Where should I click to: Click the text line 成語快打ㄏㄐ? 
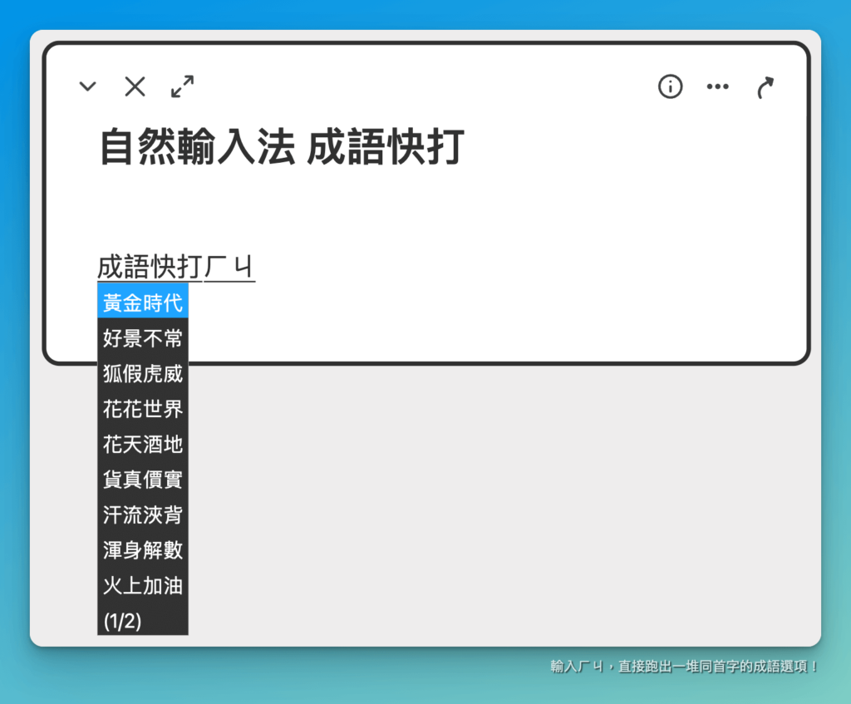tap(176, 267)
